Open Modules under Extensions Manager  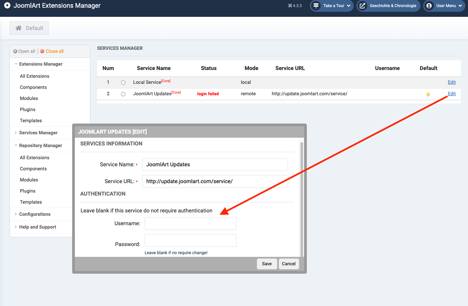(x=29, y=98)
